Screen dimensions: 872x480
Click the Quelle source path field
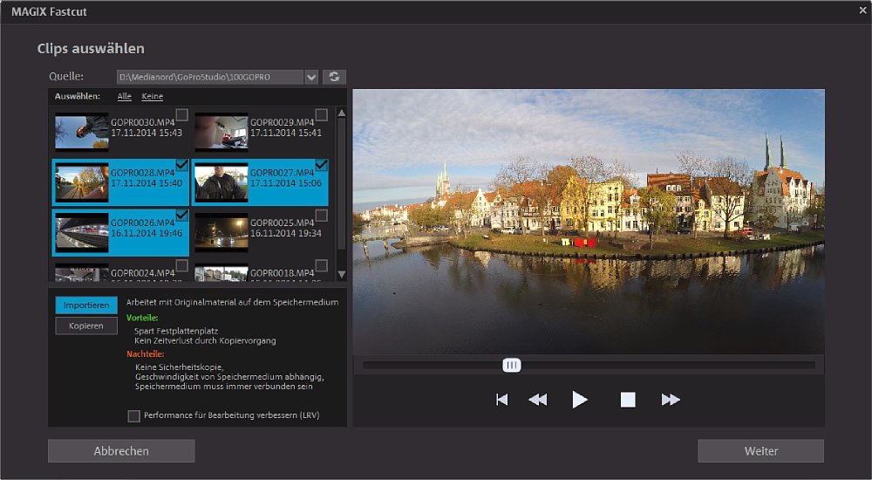(209, 77)
